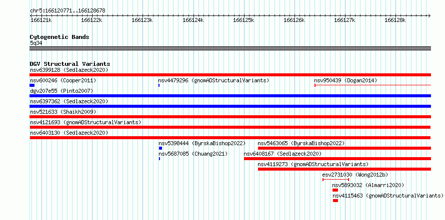Open dgv207e55 (Pinto2007) variant label
This screenshot has width=445, height=220.
pyautogui.click(x=61, y=91)
